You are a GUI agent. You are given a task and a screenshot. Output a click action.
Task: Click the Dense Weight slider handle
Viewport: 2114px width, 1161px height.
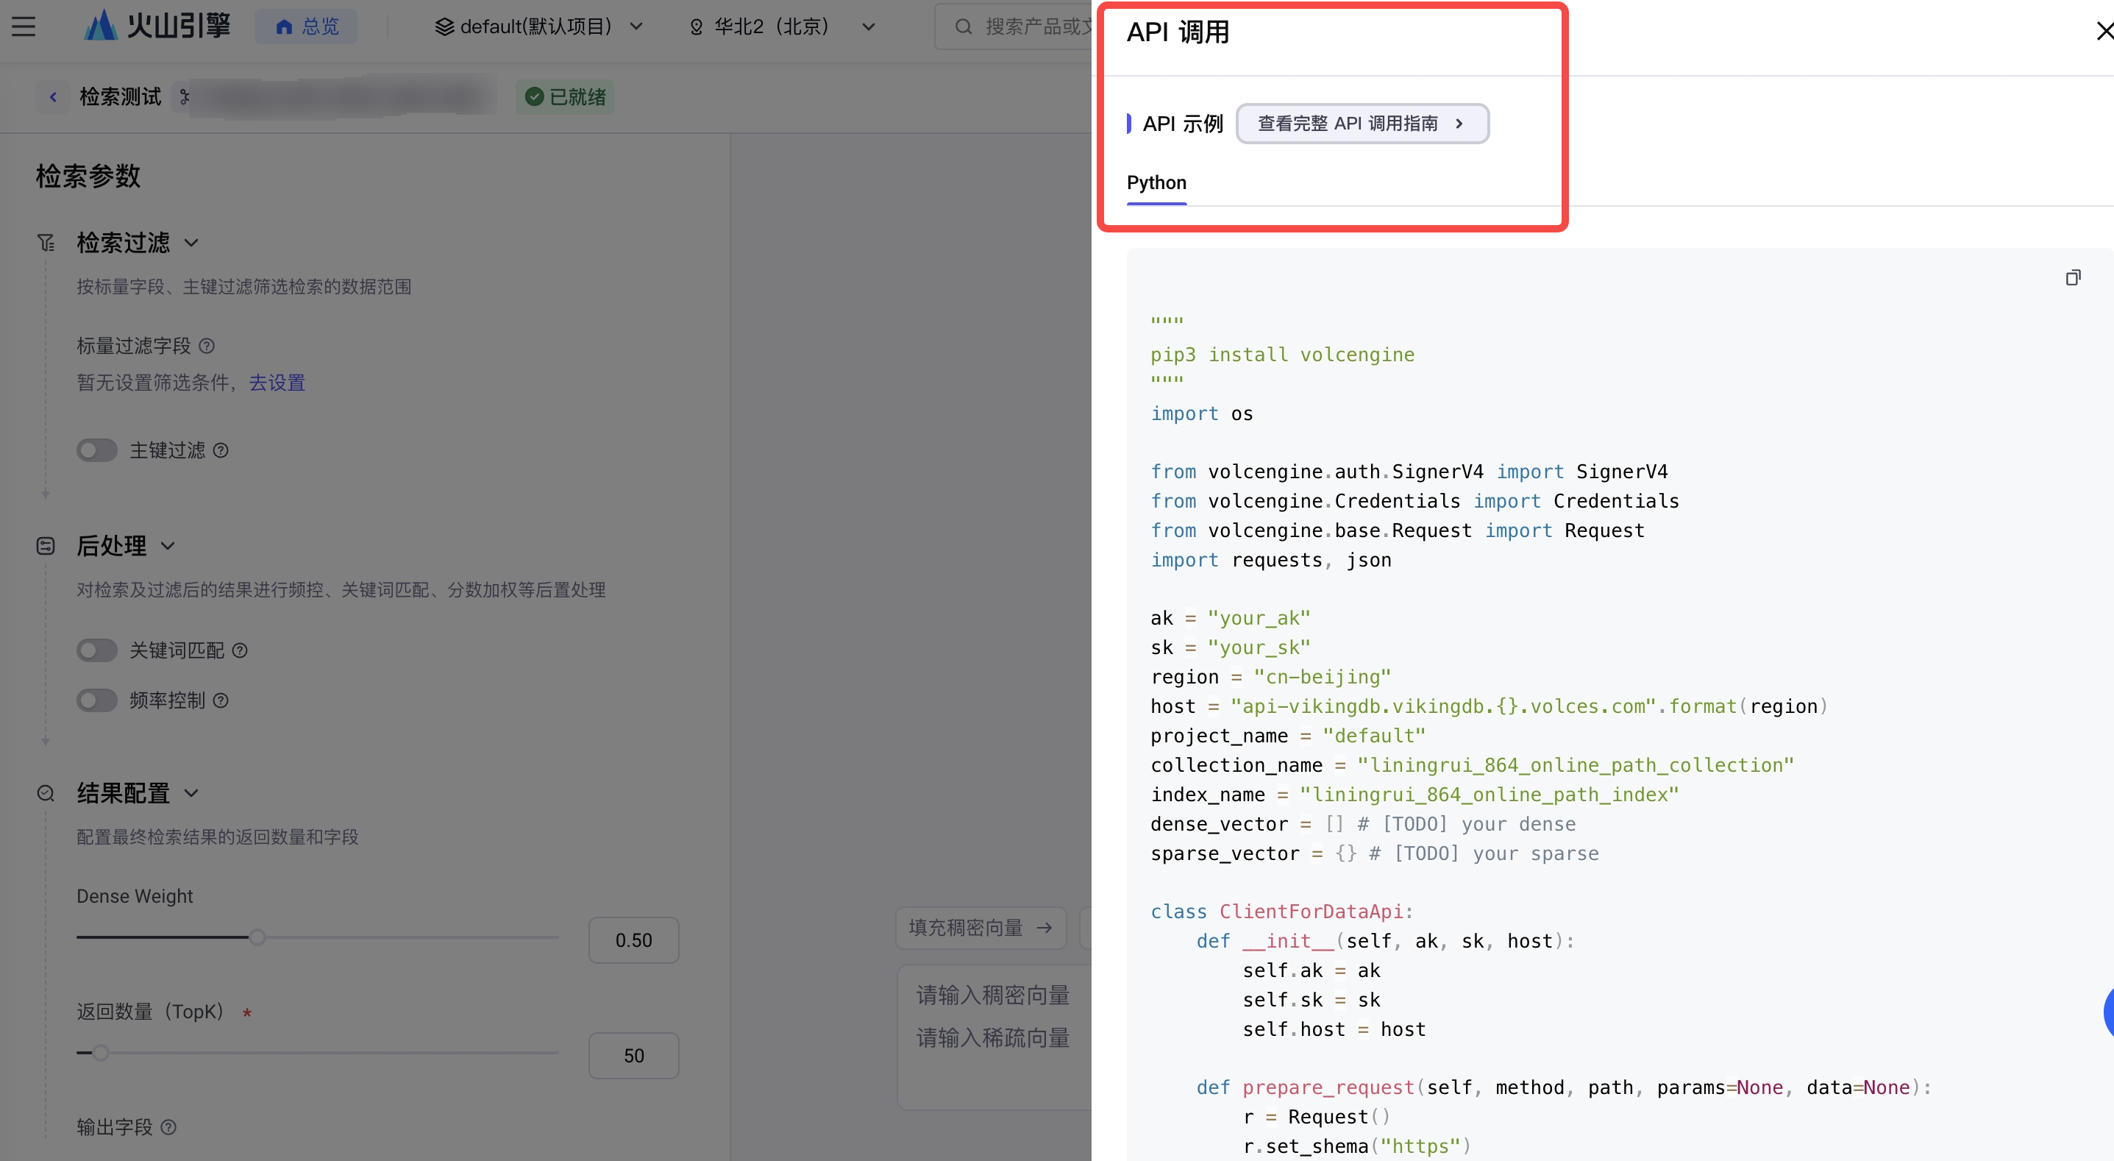(257, 937)
